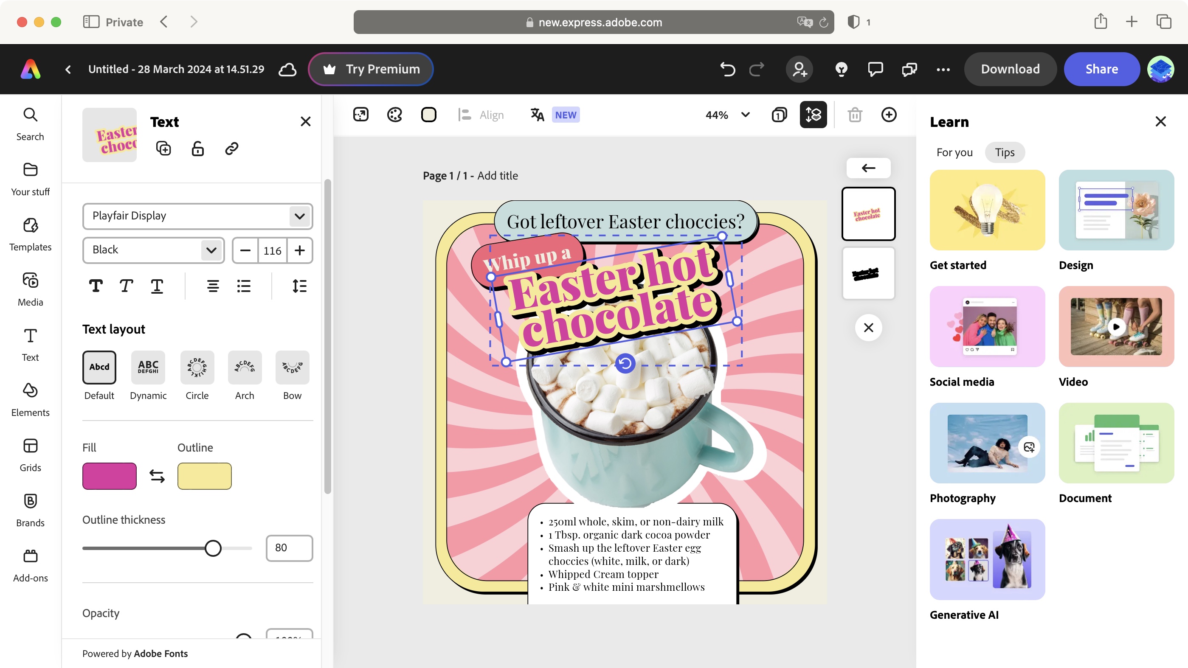Select the second layer thumbnail with black text

[x=868, y=274]
